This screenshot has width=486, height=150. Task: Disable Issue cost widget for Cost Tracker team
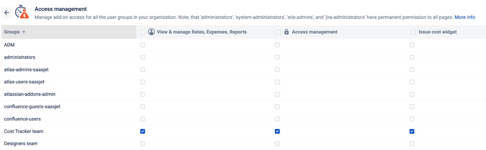412,132
